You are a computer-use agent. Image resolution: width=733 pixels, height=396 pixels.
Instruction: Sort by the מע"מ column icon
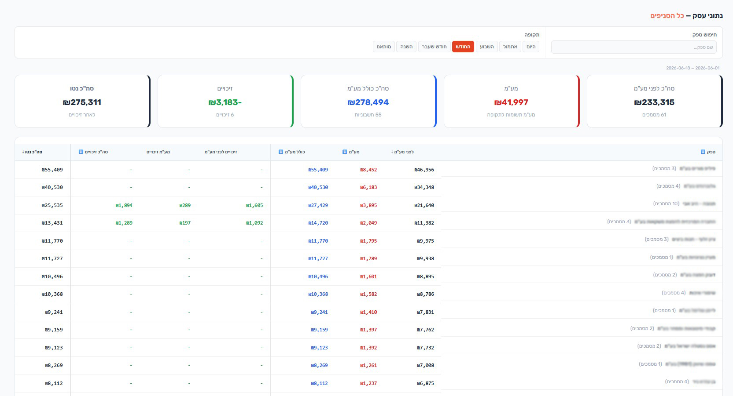(345, 152)
